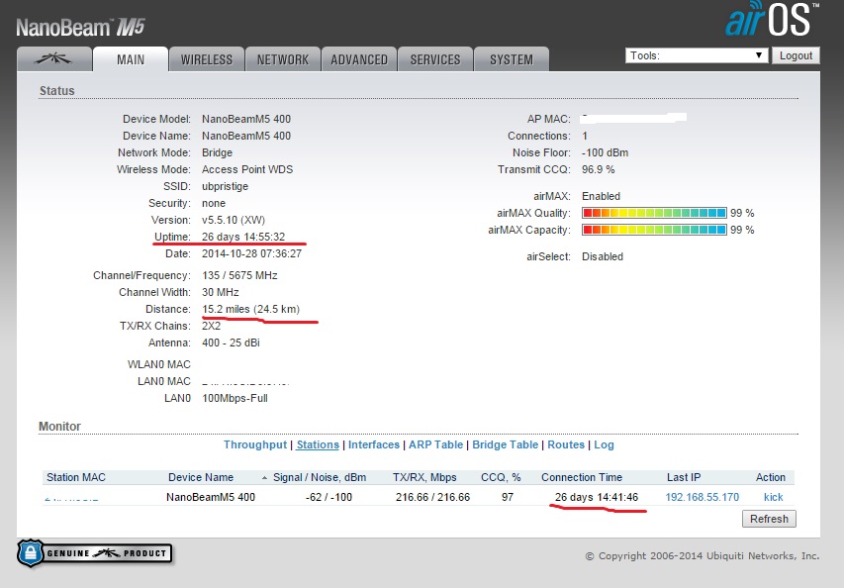Open the SYSTEM tab

[x=512, y=59]
